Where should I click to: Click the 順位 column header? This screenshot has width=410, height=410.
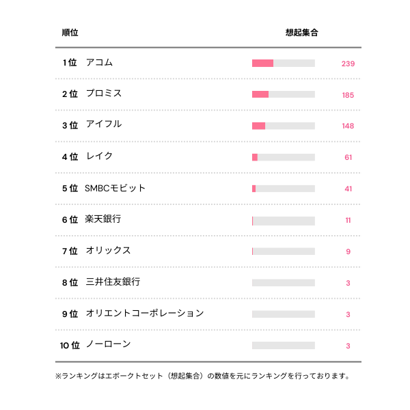pyautogui.click(x=70, y=33)
